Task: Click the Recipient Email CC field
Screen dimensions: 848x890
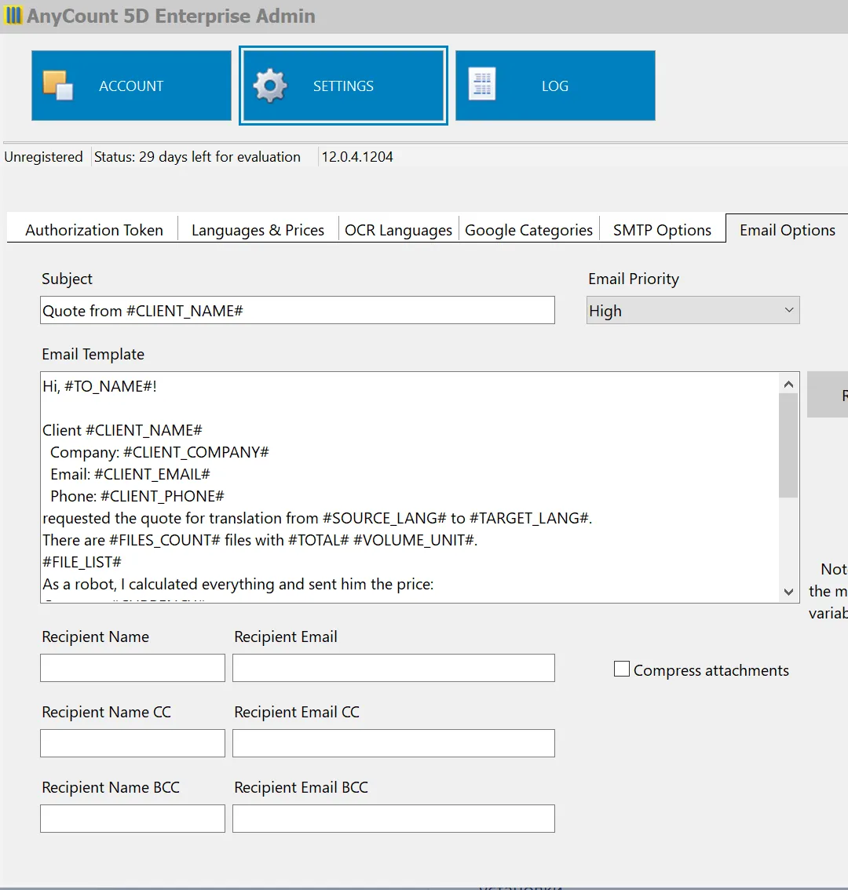Action: 393,743
